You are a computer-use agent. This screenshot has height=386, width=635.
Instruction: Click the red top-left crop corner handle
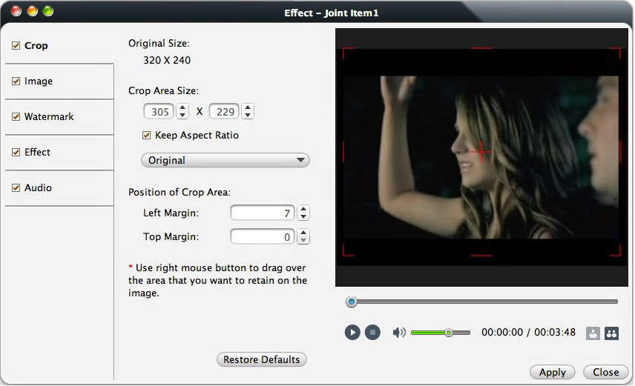[x=348, y=53]
